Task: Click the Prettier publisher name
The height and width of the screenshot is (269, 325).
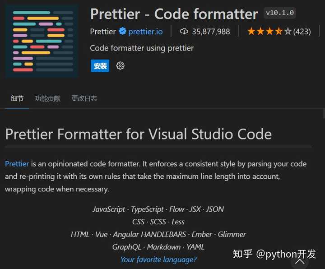Action: [103, 32]
